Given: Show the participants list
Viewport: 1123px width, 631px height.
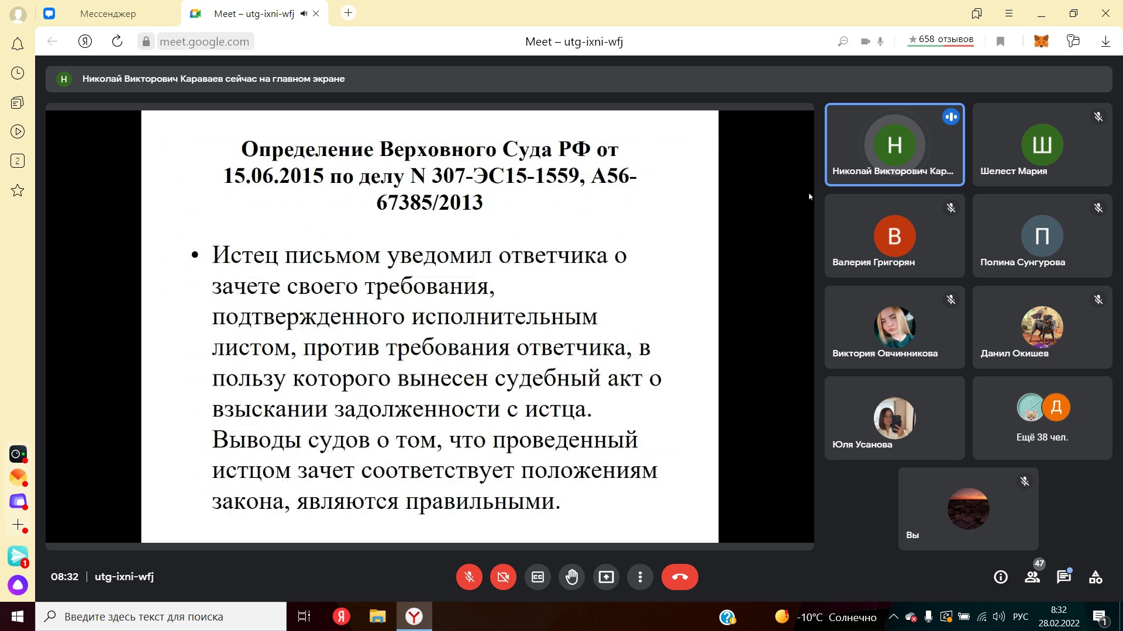Looking at the screenshot, I should 1032,577.
